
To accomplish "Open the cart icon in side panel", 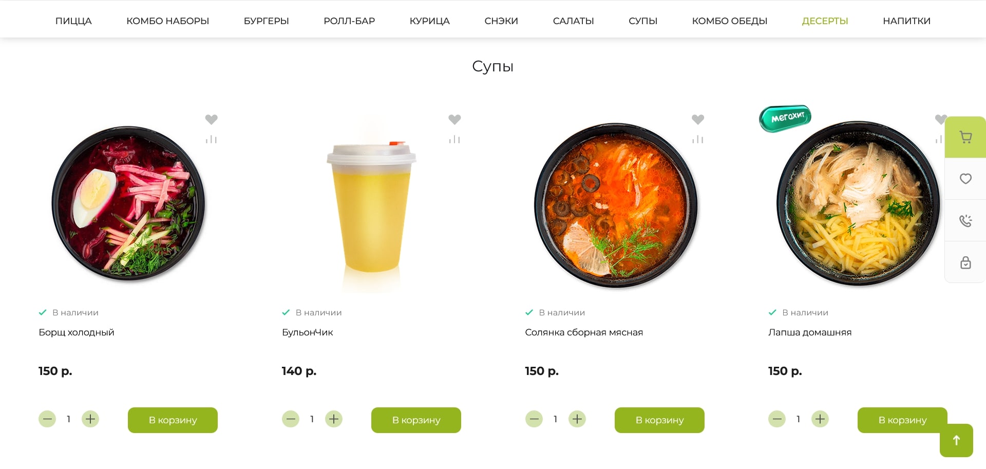I will 965,137.
